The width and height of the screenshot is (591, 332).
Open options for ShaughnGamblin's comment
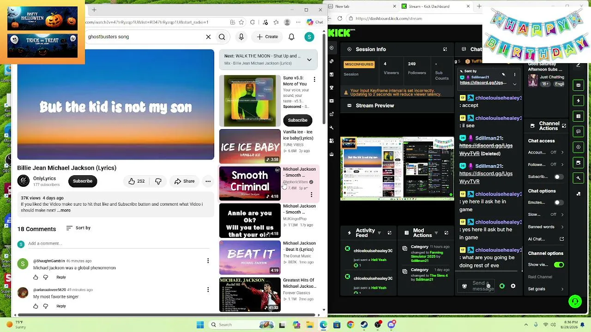coord(208,261)
